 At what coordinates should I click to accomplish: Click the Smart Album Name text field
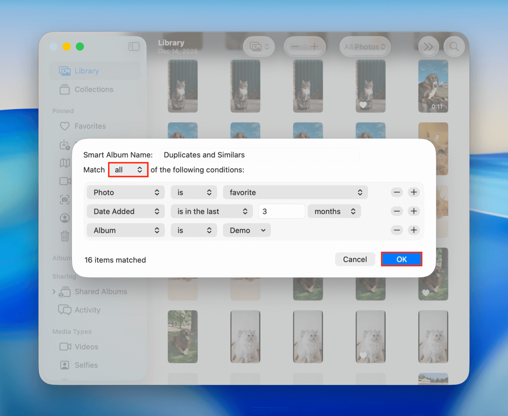click(x=260, y=154)
